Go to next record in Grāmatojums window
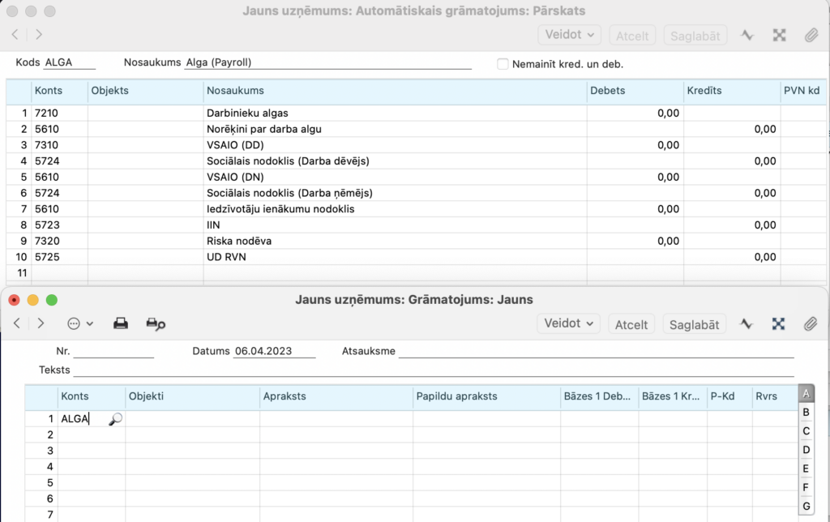 pyautogui.click(x=41, y=323)
